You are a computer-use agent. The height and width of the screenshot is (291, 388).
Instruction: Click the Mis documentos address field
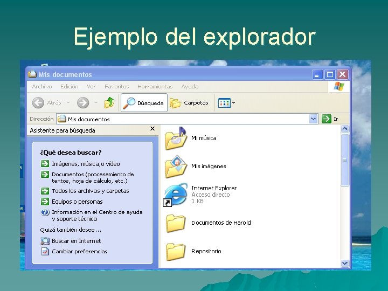[187, 119]
